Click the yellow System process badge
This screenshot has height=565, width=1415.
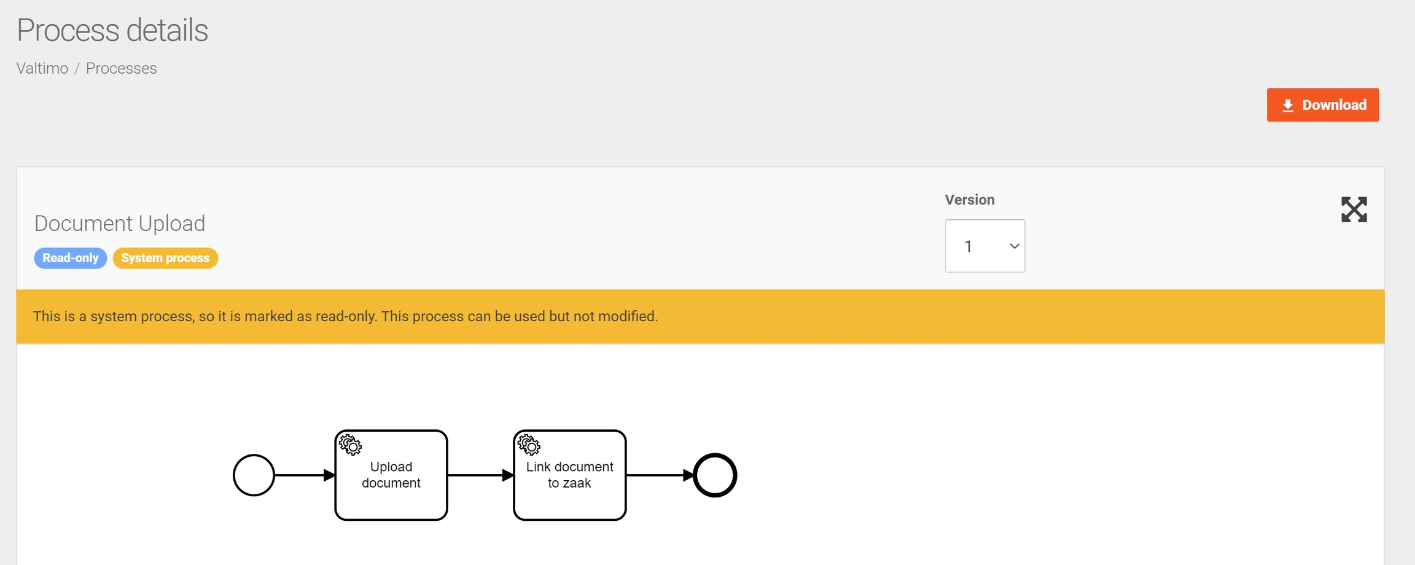coord(165,258)
